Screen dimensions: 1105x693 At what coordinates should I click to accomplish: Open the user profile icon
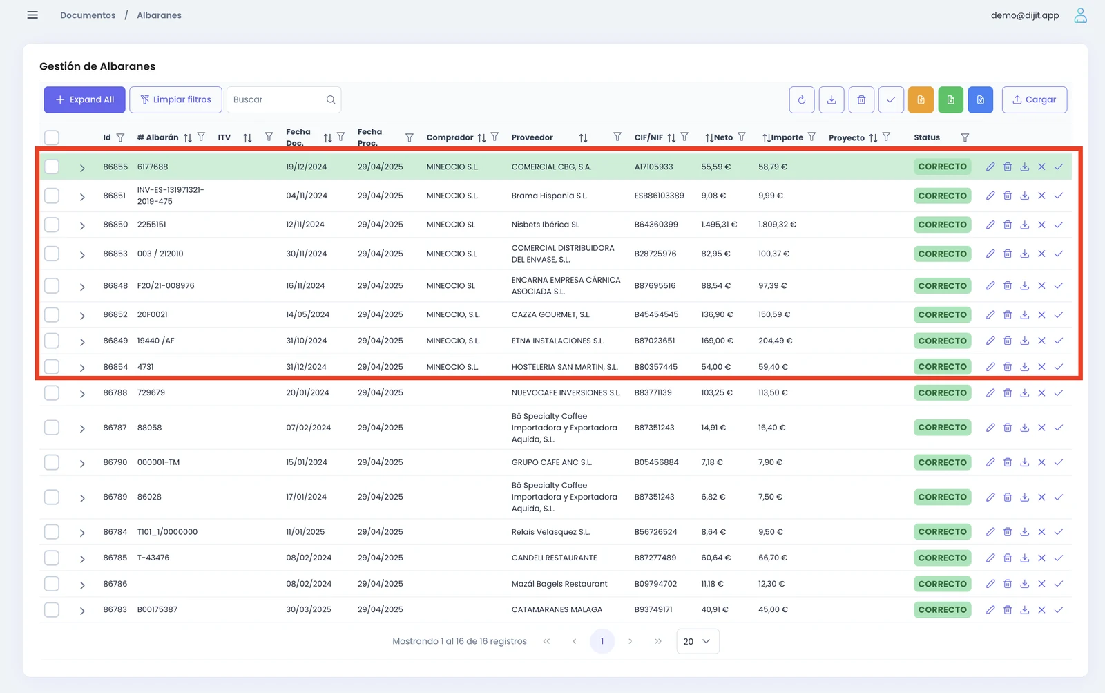[x=1080, y=15]
